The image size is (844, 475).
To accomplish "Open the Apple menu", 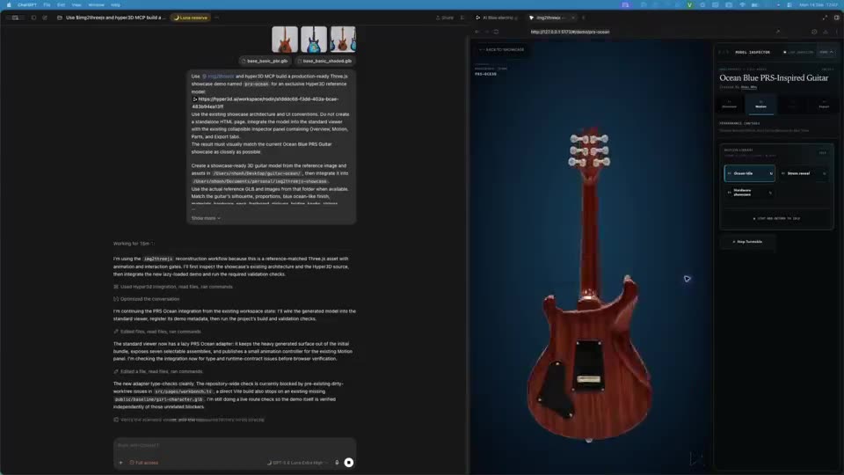I will point(9,5).
